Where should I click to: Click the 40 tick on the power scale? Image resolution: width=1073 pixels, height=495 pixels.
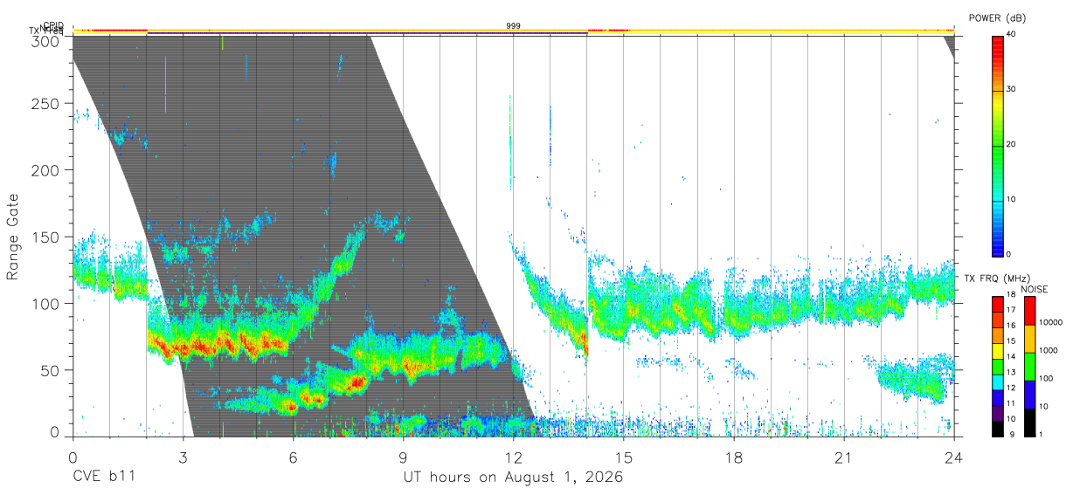click(x=1012, y=33)
